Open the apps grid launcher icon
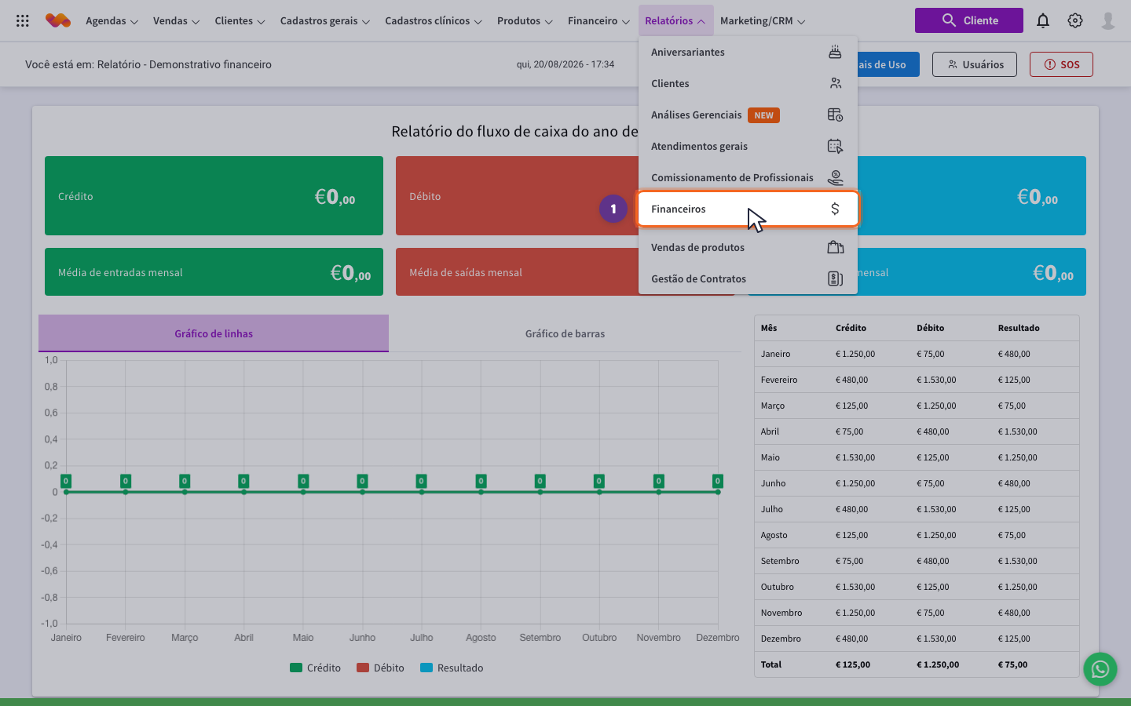This screenshot has width=1131, height=706. click(23, 21)
